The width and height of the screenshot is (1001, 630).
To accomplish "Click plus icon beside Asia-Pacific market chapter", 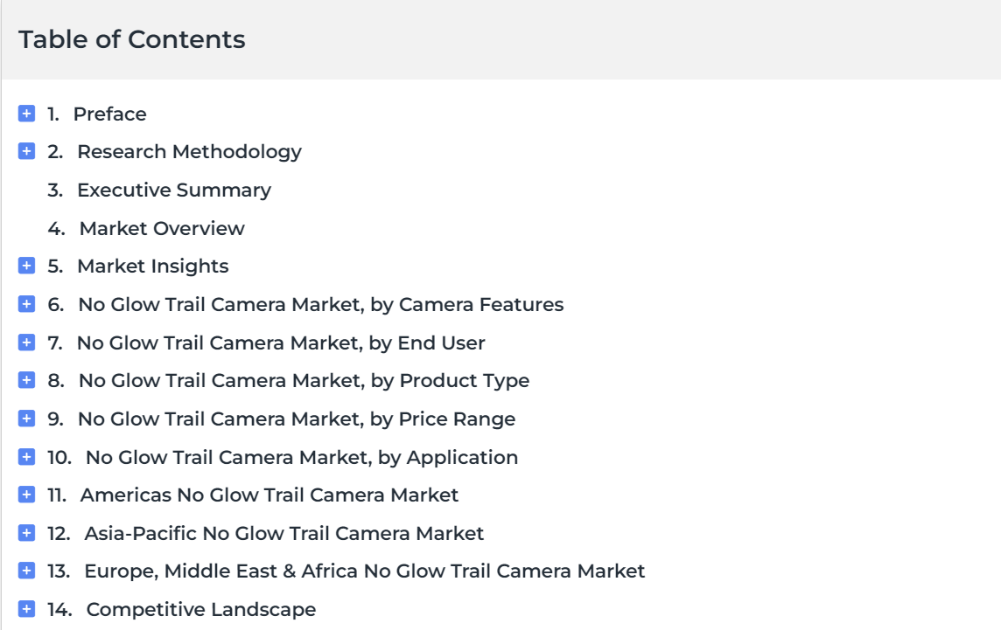I will [x=26, y=533].
